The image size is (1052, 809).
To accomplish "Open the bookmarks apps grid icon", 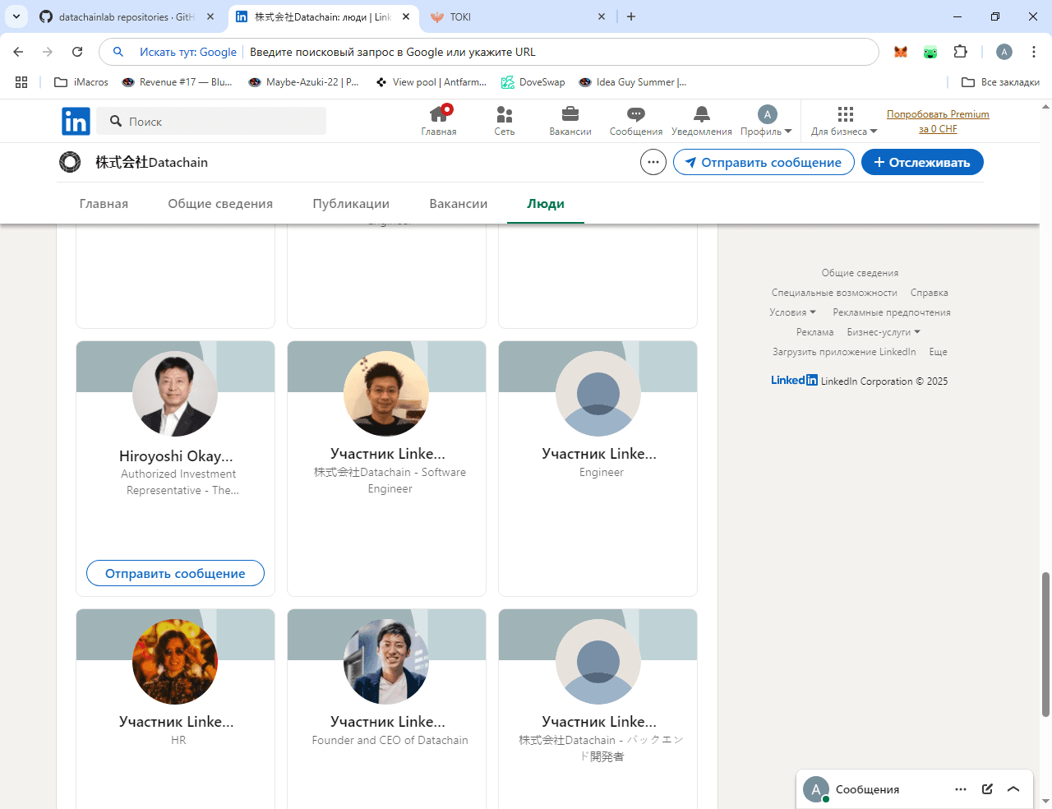I will point(21,82).
